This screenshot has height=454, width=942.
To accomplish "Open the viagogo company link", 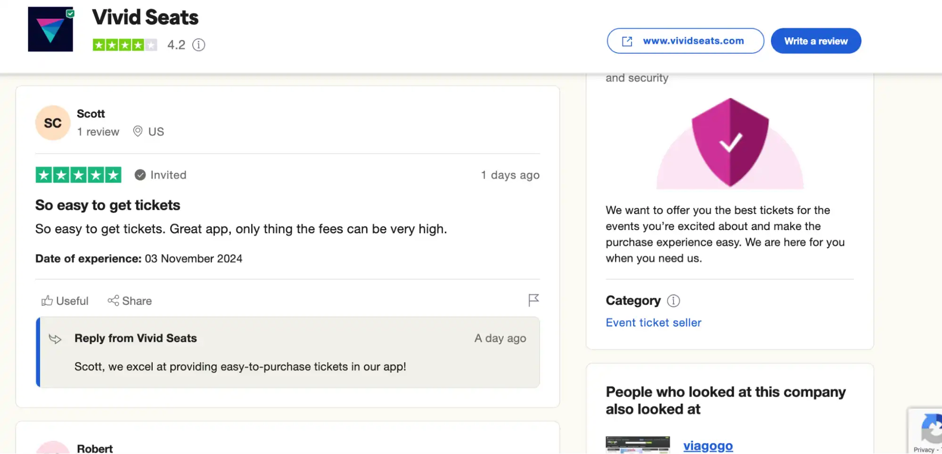I will (707, 445).
